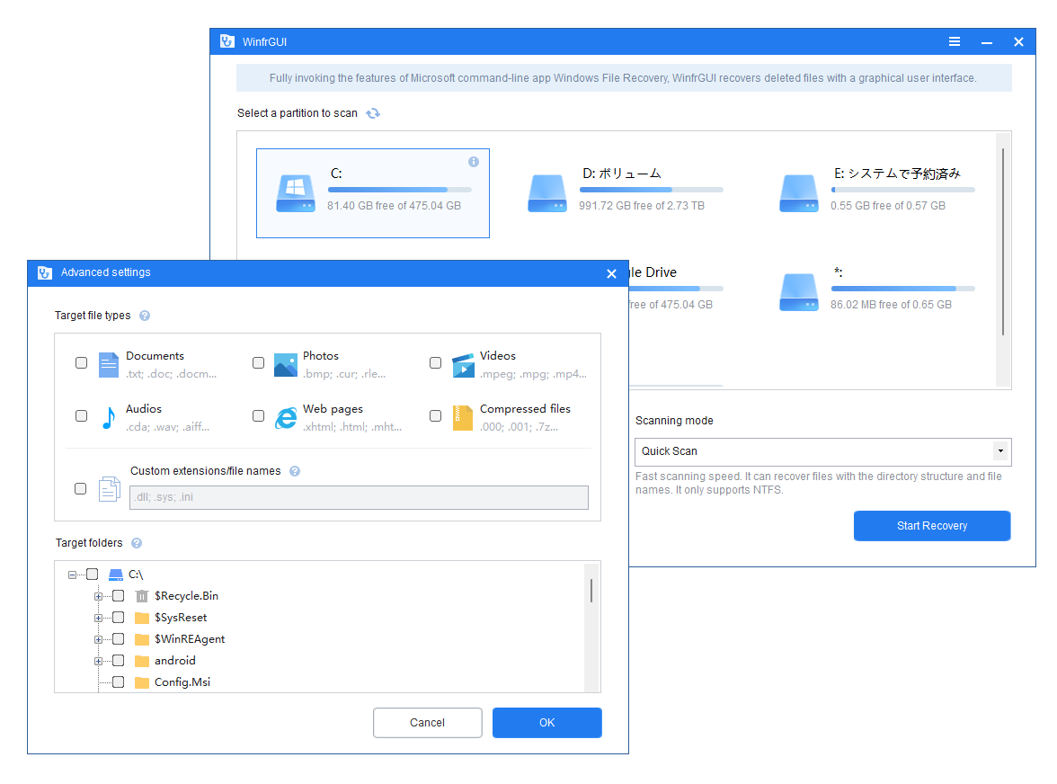
Task: Select the Documents file type icon
Action: 109,363
